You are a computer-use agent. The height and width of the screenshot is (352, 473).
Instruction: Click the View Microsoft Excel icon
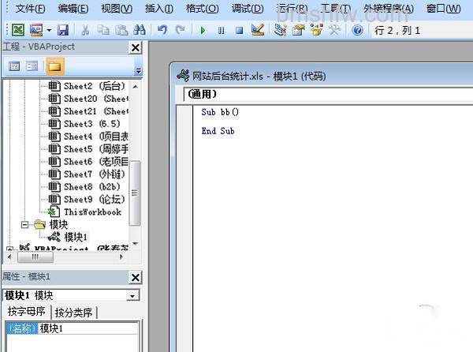tap(18, 30)
